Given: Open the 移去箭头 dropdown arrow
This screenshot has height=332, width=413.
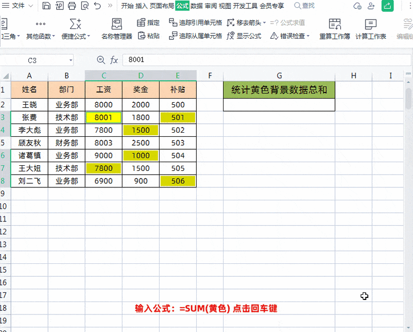Looking at the screenshot, I should pyautogui.click(x=264, y=23).
